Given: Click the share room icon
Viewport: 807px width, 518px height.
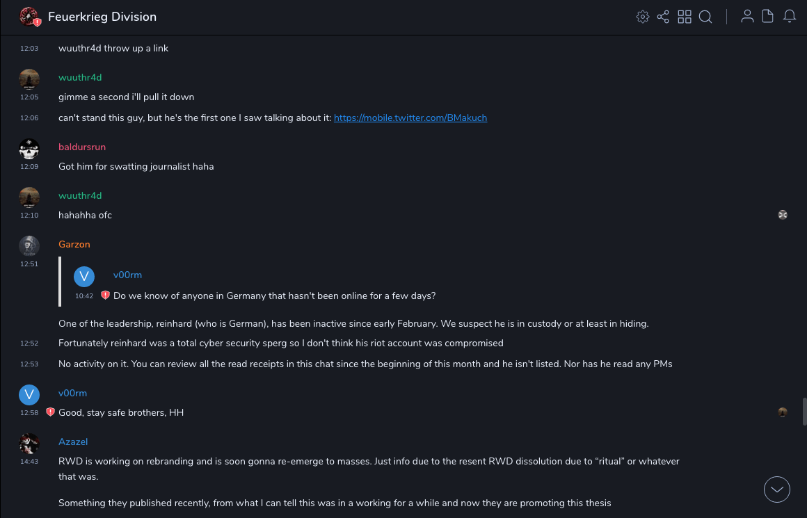Looking at the screenshot, I should [663, 17].
